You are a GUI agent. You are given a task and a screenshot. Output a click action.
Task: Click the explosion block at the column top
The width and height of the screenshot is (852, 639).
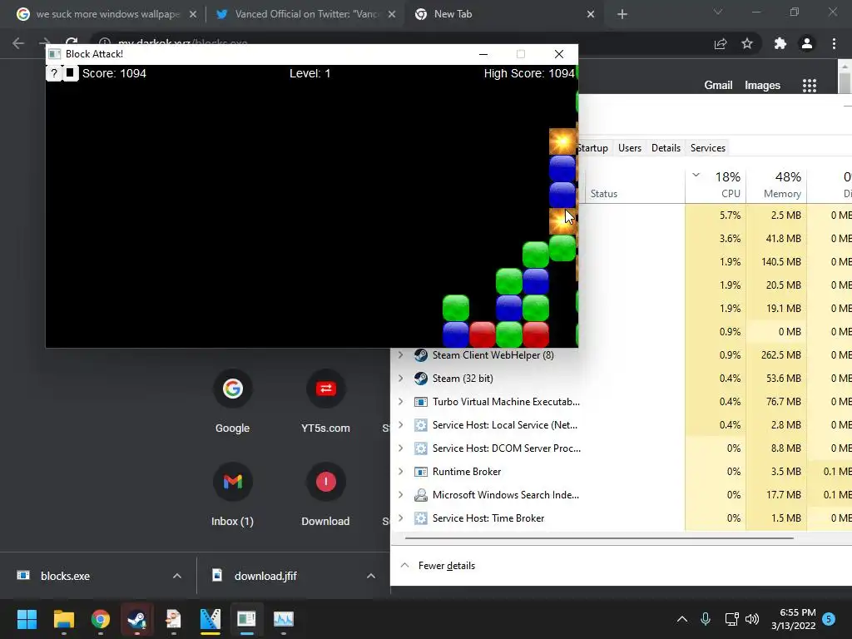click(562, 141)
